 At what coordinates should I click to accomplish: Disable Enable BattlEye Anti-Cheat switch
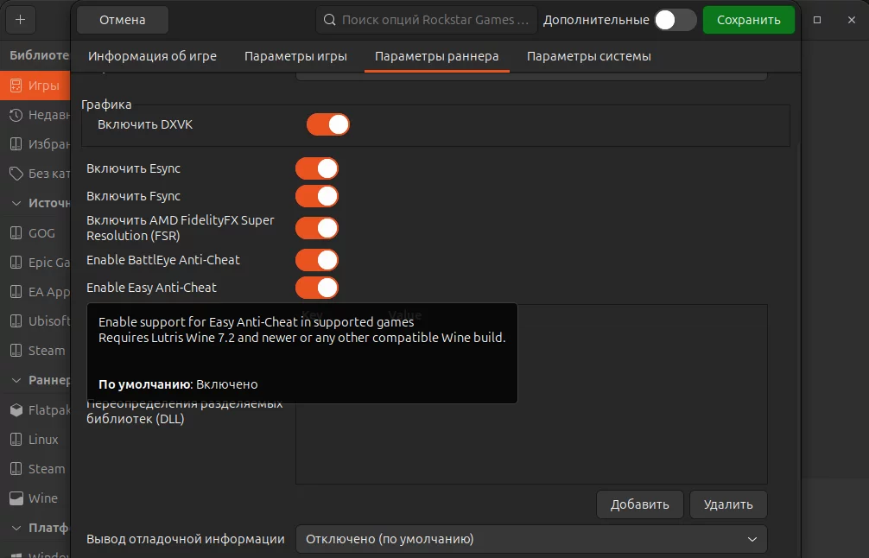(317, 260)
